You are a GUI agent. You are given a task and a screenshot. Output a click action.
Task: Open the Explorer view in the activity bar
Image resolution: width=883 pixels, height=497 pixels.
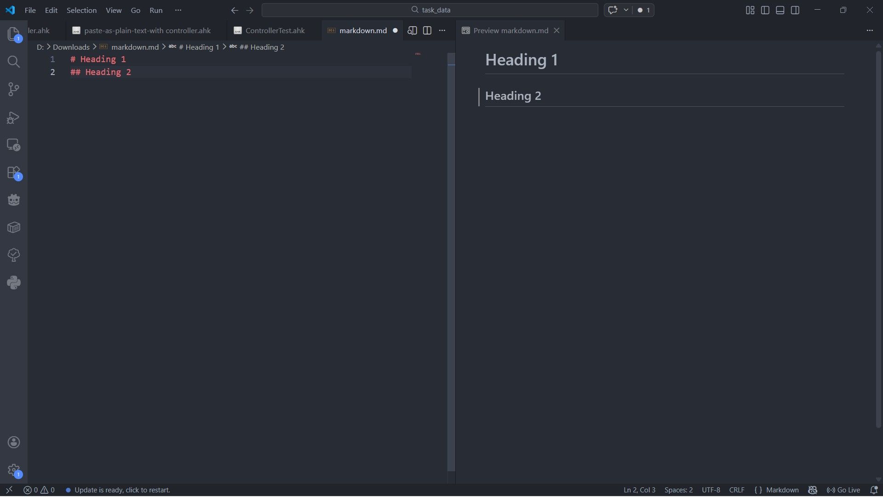[x=13, y=34]
